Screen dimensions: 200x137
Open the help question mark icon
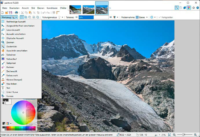tap(197, 8)
